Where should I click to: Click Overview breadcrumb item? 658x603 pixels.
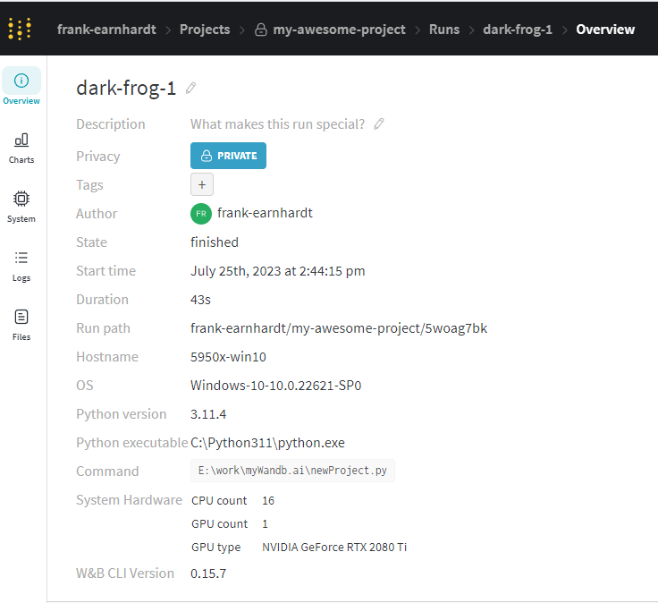[x=605, y=30]
